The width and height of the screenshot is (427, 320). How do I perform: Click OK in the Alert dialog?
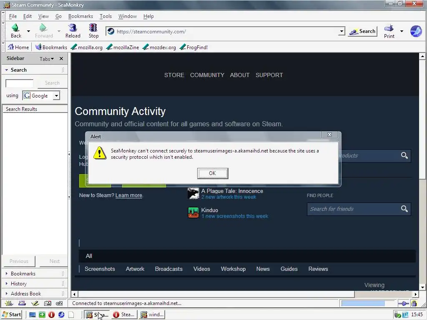(x=212, y=173)
